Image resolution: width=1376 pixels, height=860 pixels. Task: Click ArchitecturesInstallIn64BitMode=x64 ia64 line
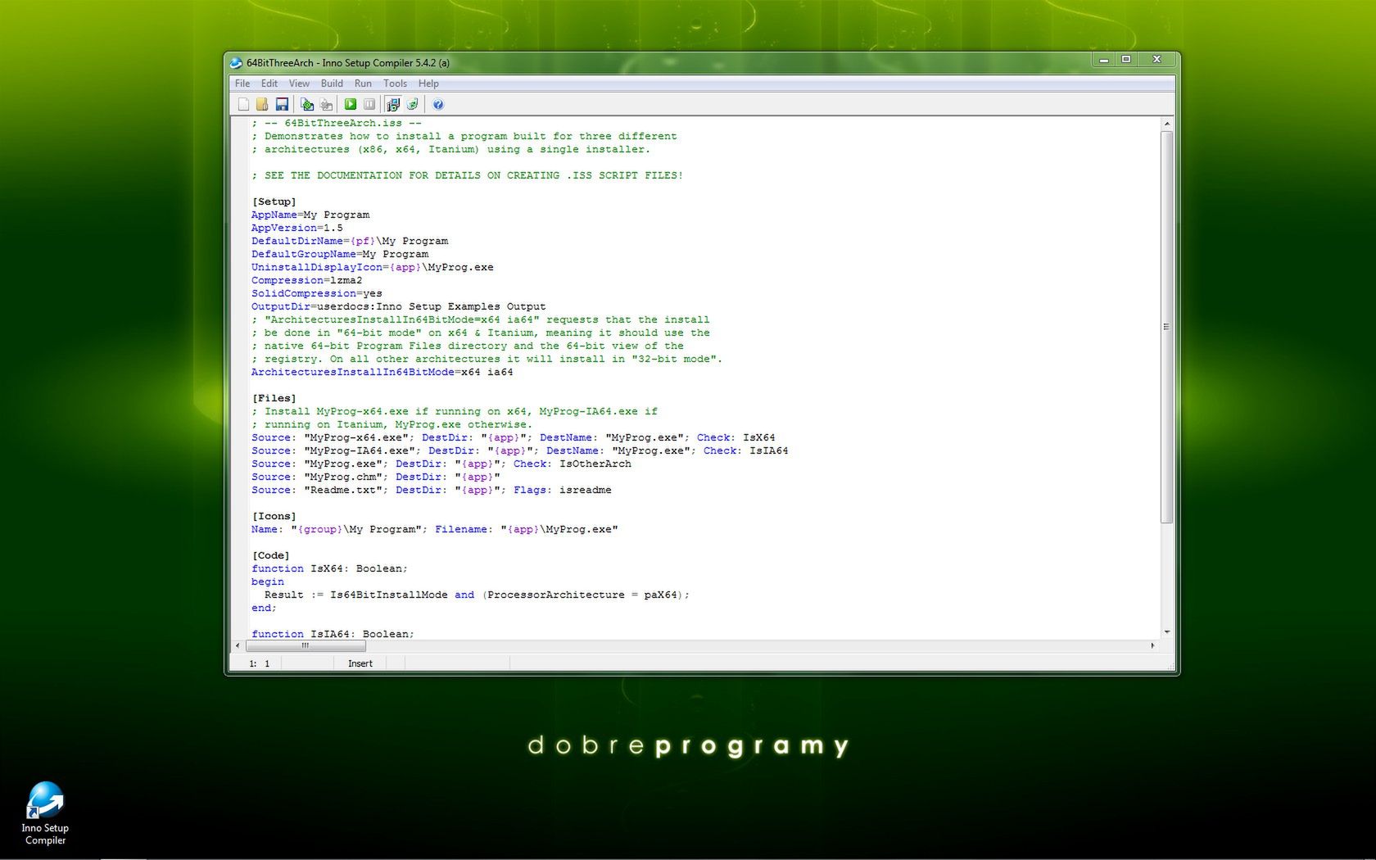[x=382, y=372]
